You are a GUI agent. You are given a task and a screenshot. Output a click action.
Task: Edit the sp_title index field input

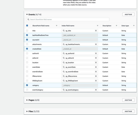pos(80,31)
